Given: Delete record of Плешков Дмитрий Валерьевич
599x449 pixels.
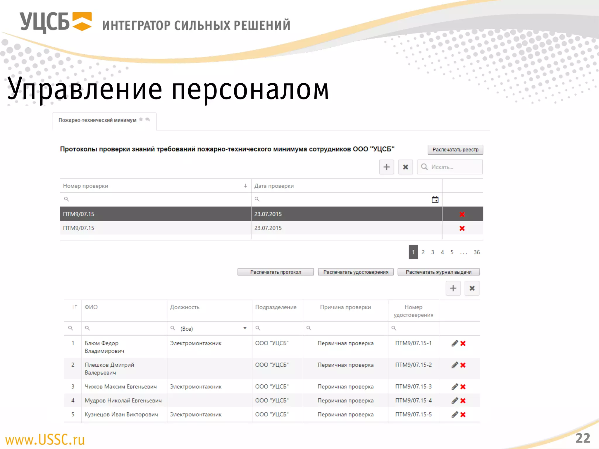Looking at the screenshot, I should tap(463, 365).
